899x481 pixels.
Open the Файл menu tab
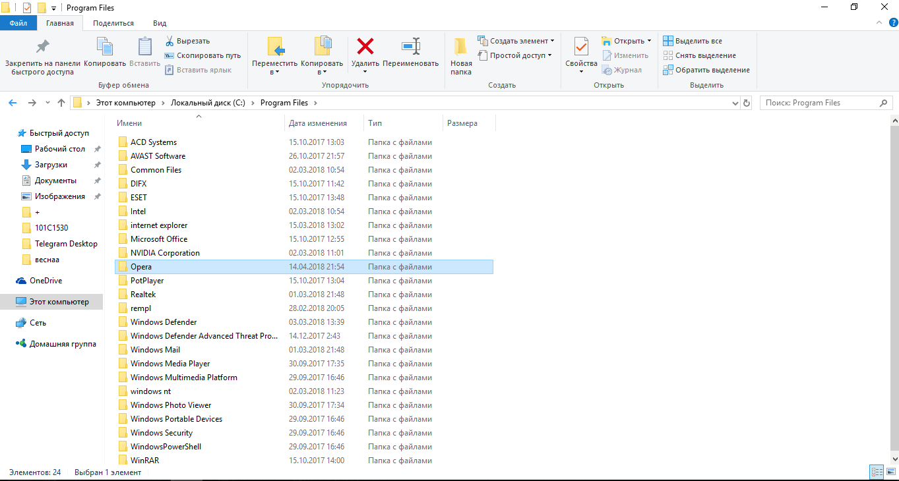[18, 23]
